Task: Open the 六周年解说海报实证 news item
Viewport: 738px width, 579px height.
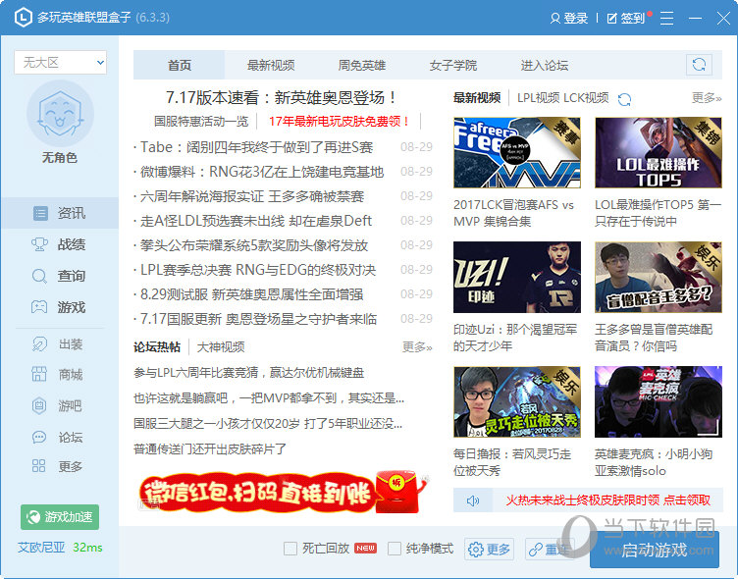Action: tap(252, 196)
